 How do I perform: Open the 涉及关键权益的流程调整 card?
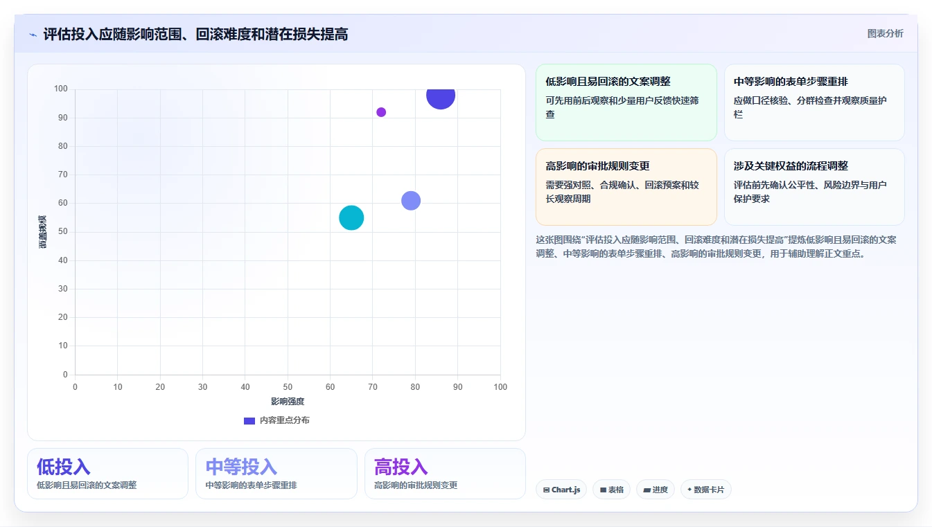click(814, 187)
